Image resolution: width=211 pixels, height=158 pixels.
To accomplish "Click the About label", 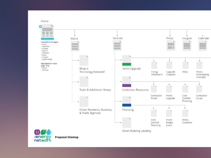I will click(74, 39).
